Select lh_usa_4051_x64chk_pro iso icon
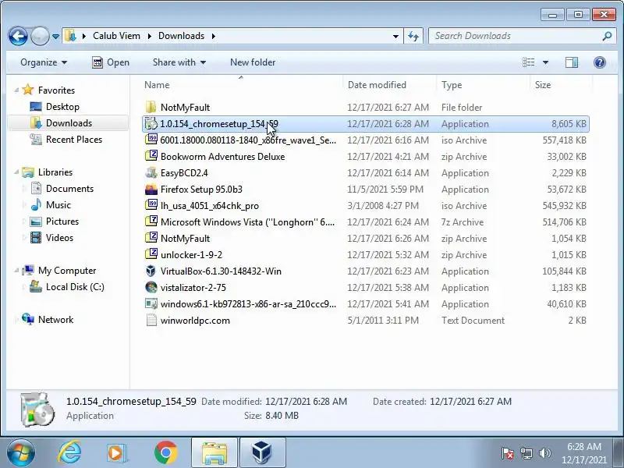Image resolution: width=624 pixels, height=468 pixels. point(151,205)
